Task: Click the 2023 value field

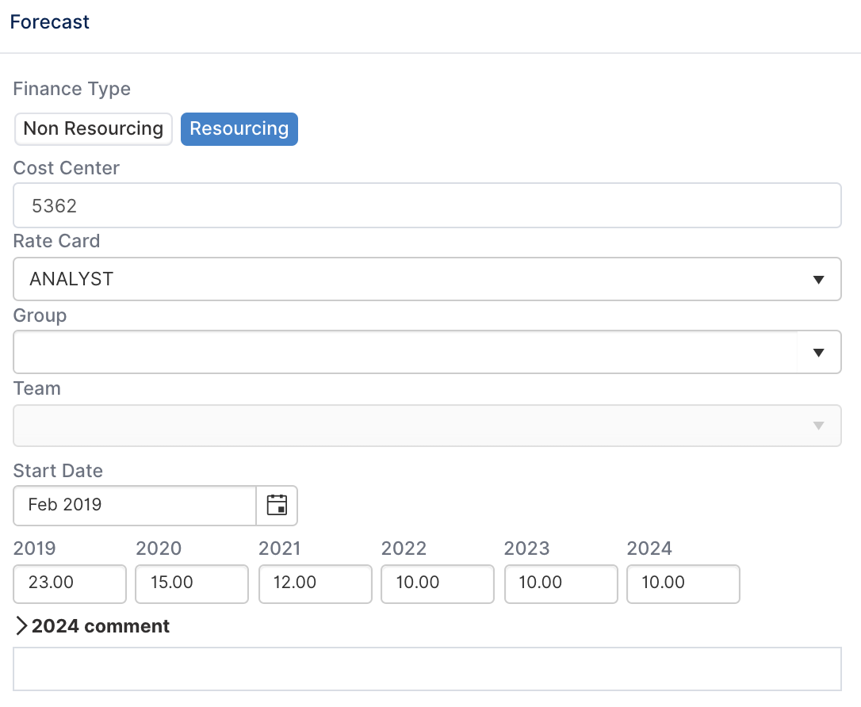Action: (561, 583)
